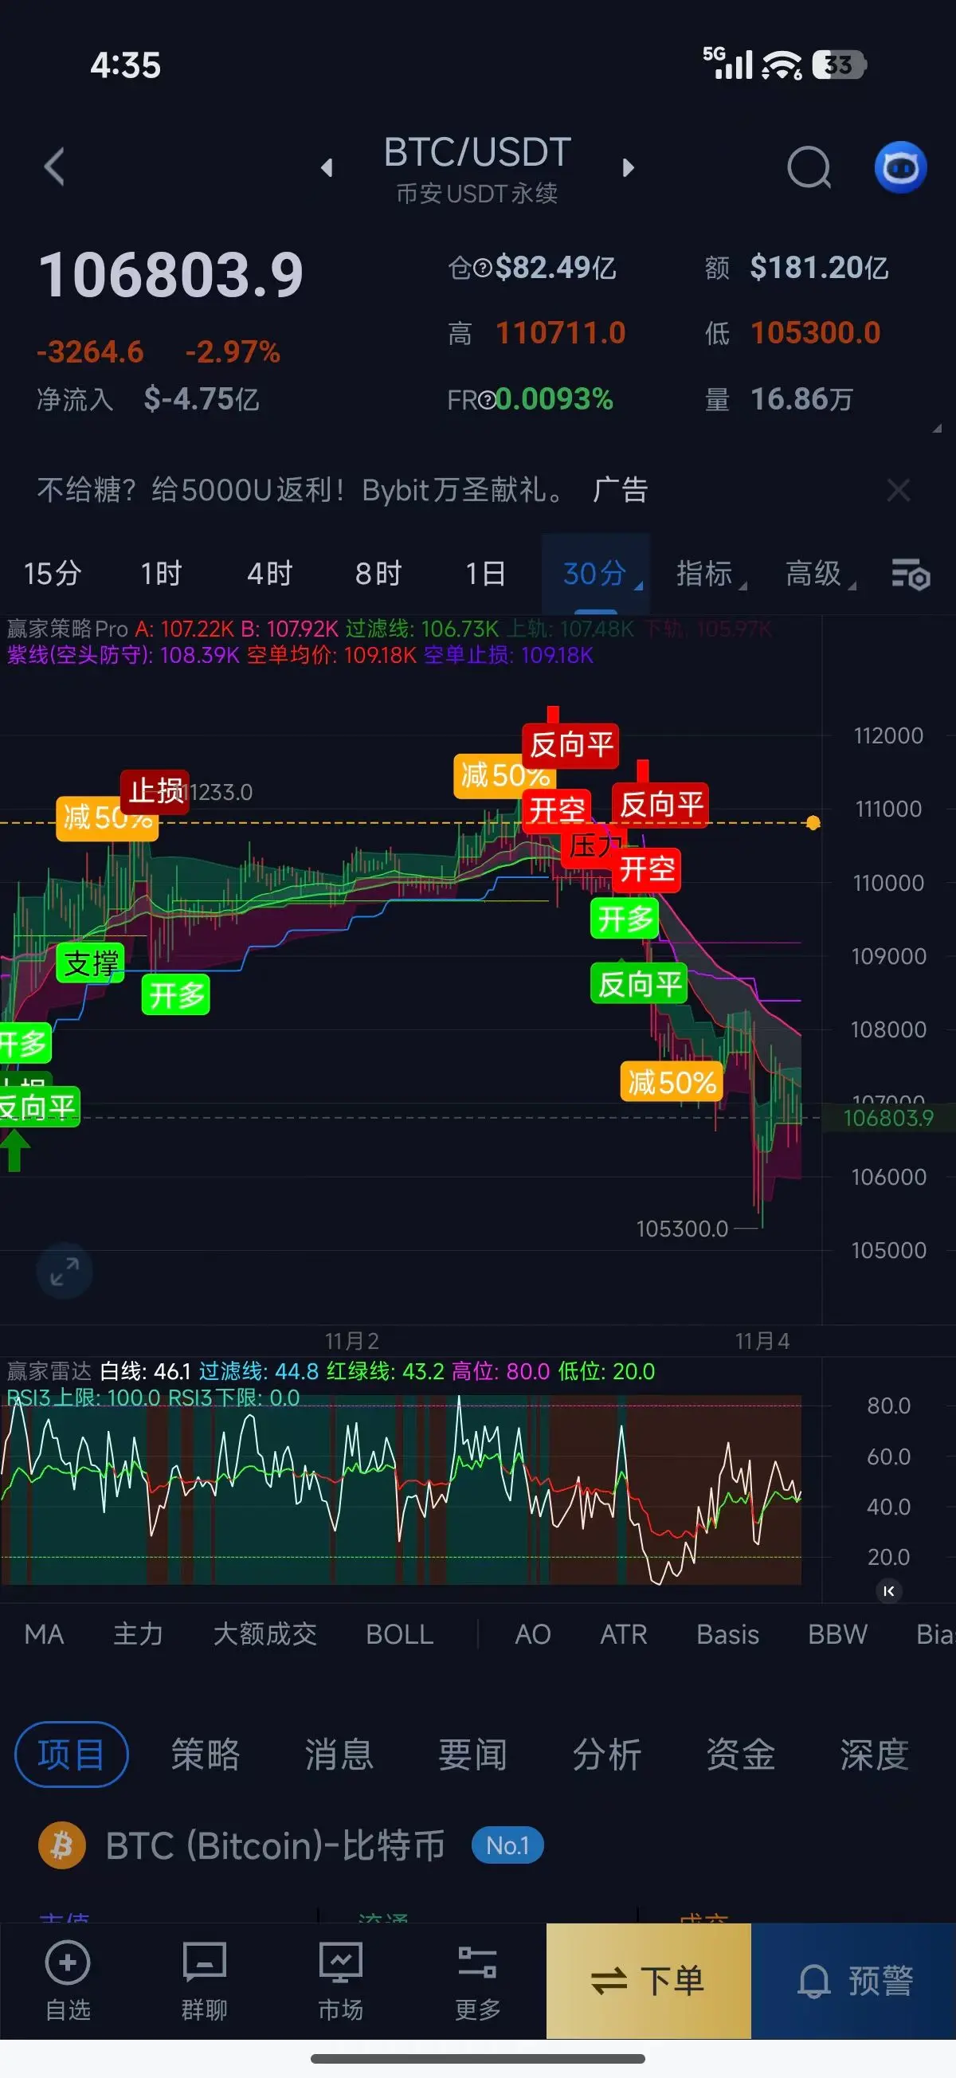Open chart settings list-gear icon
This screenshot has height=2078, width=956.
click(911, 574)
